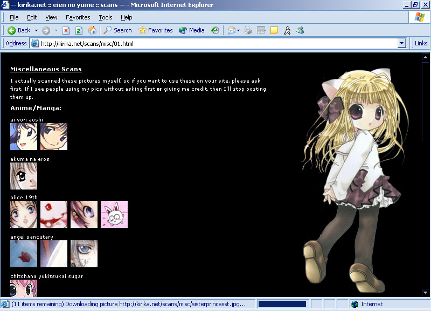The width and height of the screenshot is (431, 311).
Task: Open the akuma na eros thumbnail
Action: tap(24, 175)
